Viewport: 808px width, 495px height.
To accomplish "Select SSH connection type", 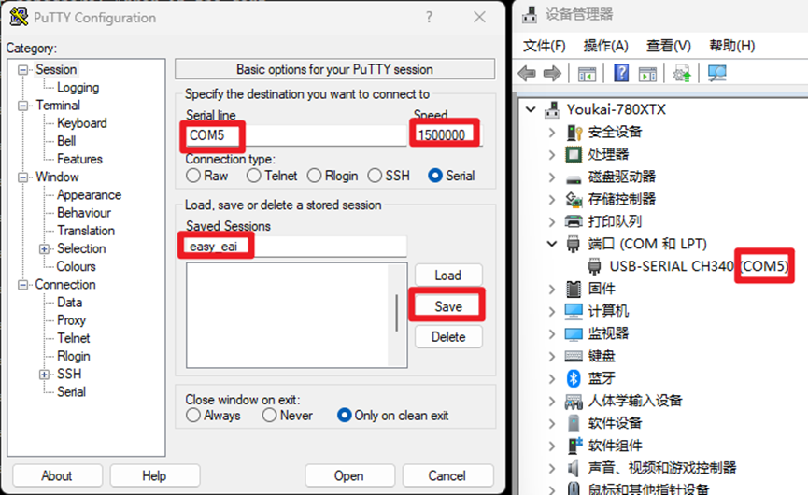I will point(375,176).
